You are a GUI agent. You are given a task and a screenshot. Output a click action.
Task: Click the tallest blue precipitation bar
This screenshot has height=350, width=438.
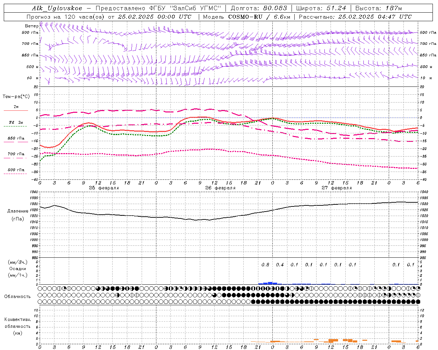(270, 283)
